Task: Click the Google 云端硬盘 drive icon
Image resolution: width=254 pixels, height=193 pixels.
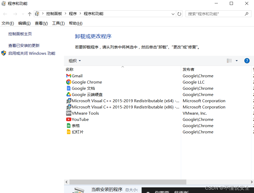Action: [x=69, y=94]
